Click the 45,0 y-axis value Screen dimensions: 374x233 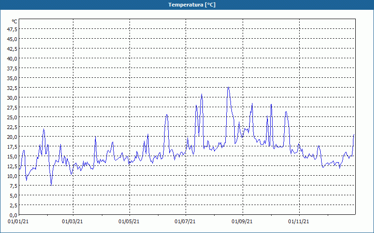coord(12,39)
